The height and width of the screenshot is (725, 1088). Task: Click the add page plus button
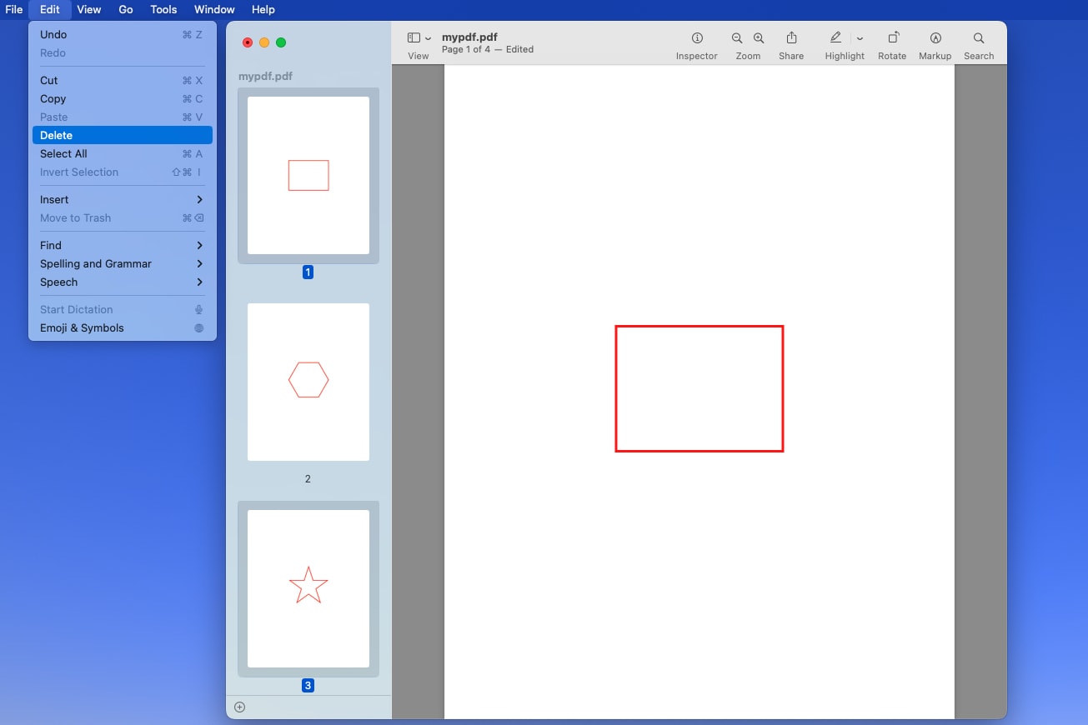[239, 707]
